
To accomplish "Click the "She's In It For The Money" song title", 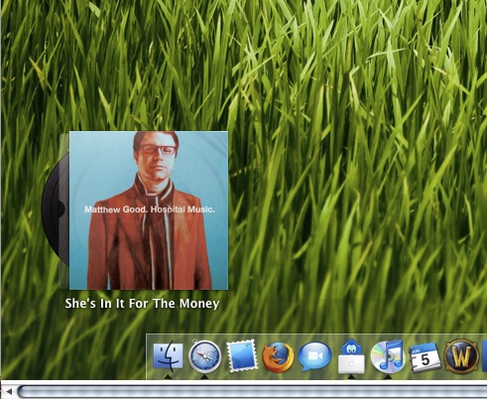I will point(142,304).
